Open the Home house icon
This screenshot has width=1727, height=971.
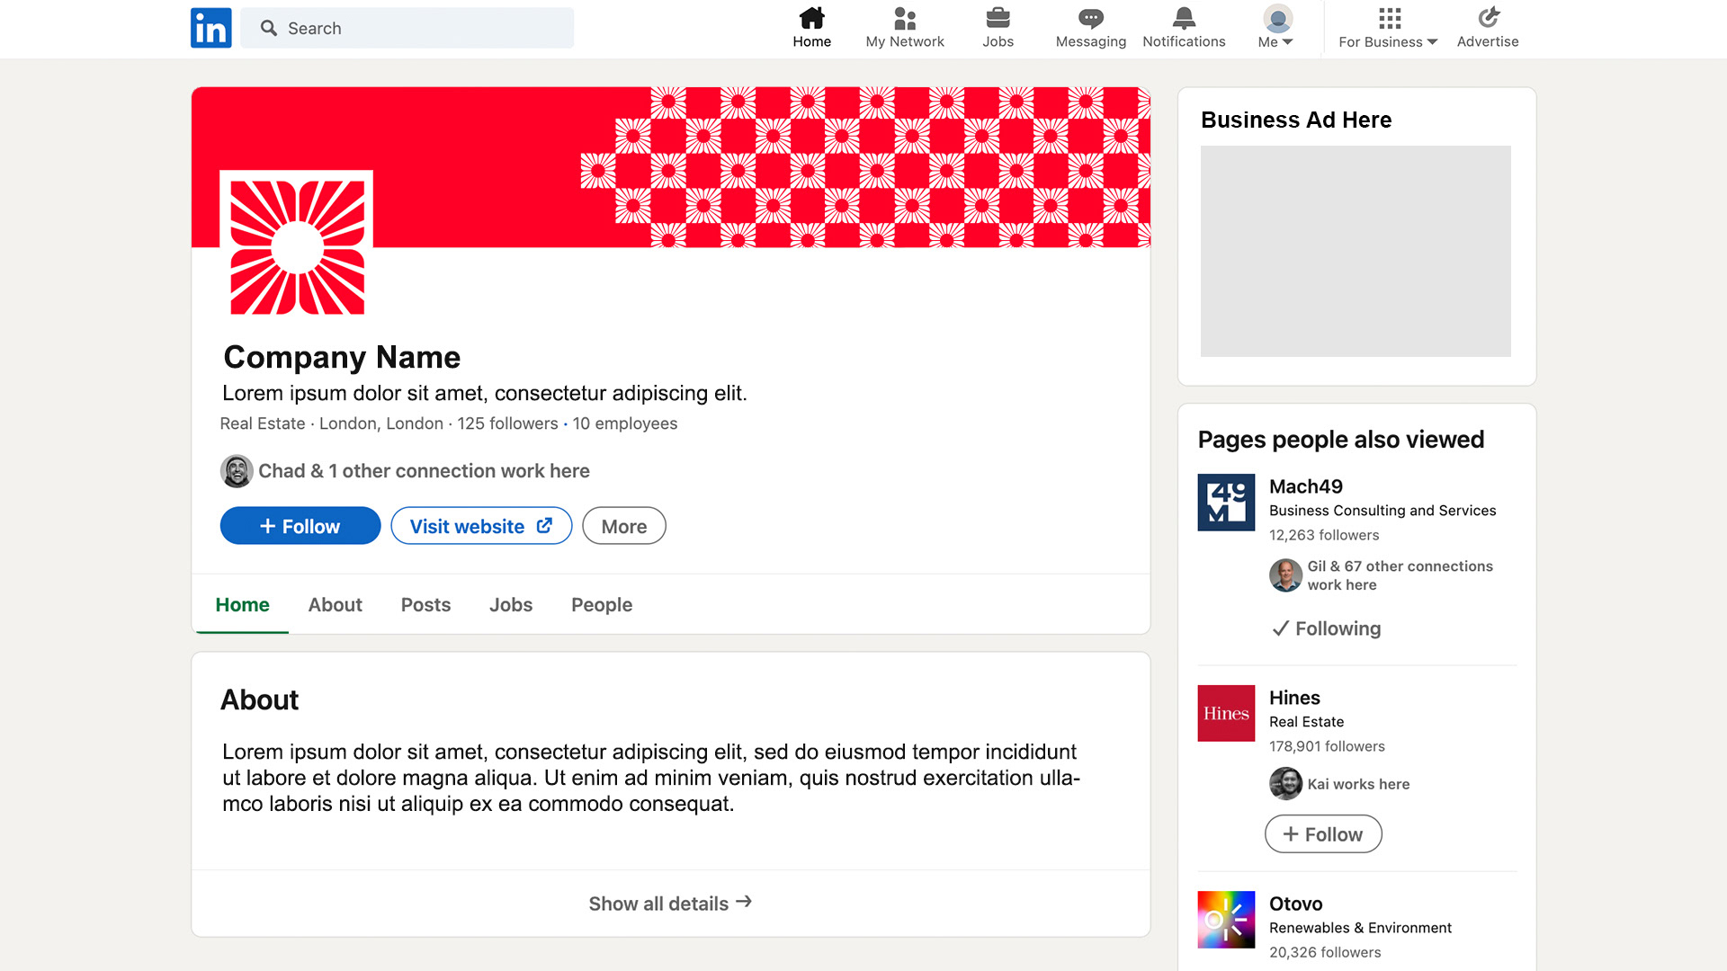(x=811, y=18)
